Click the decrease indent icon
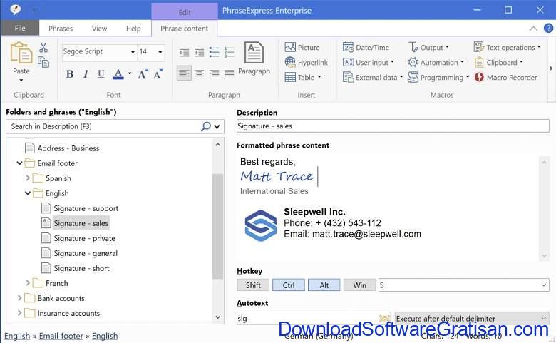Image resolution: width=556 pixels, height=343 pixels. pos(184,53)
